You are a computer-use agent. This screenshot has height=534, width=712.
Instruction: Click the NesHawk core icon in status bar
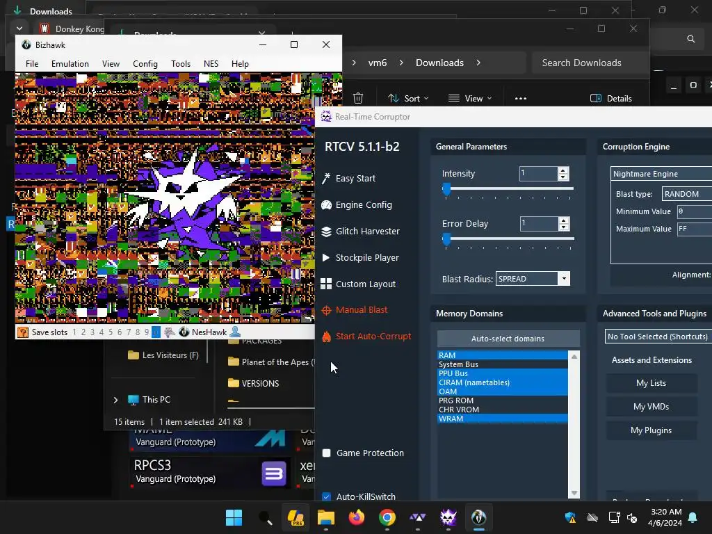coord(184,332)
